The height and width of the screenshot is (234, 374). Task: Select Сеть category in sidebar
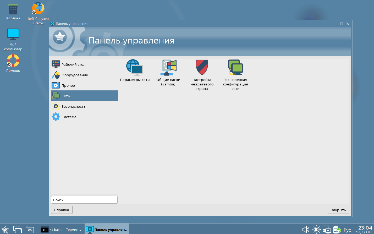pos(84,96)
